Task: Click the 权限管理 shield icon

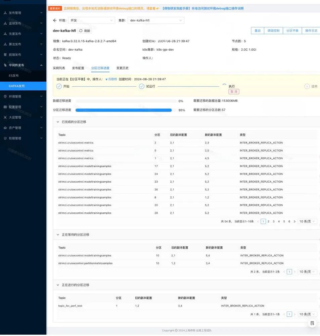Action: (x=5, y=138)
